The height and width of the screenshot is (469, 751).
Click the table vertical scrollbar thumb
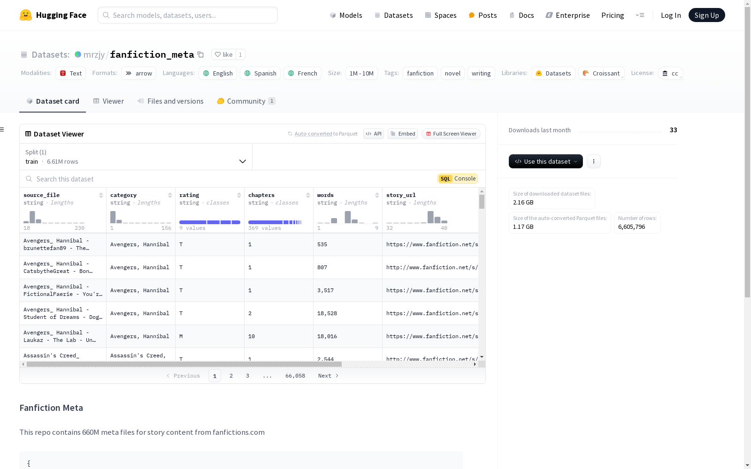[482, 202]
